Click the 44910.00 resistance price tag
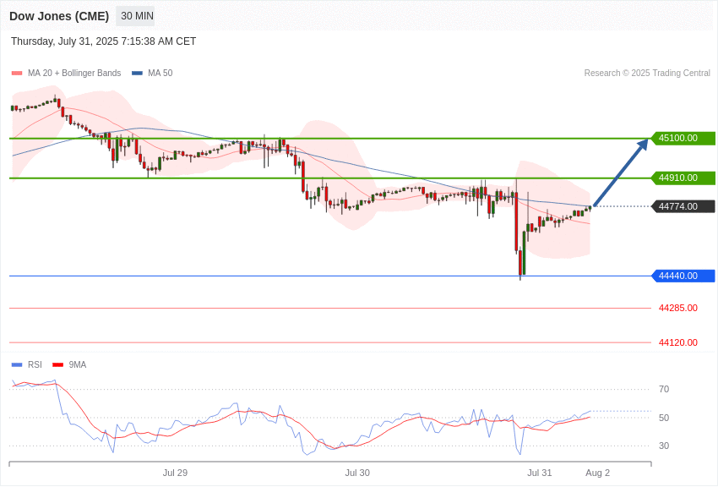This screenshot has width=718, height=487. coord(683,178)
